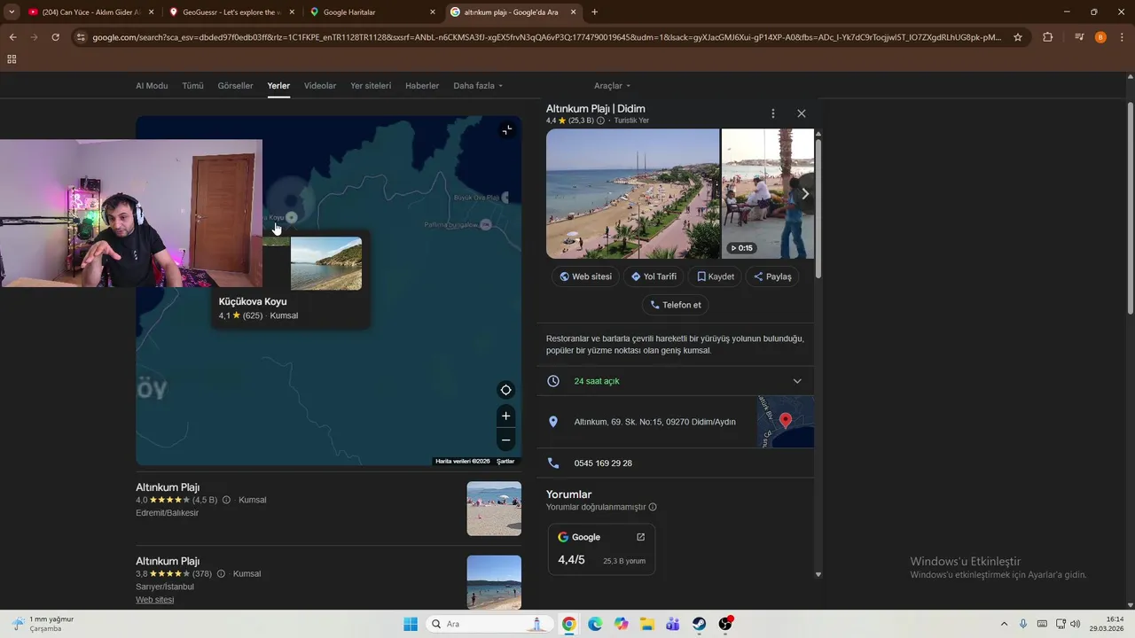Save the place with Kaydet

coord(715,276)
